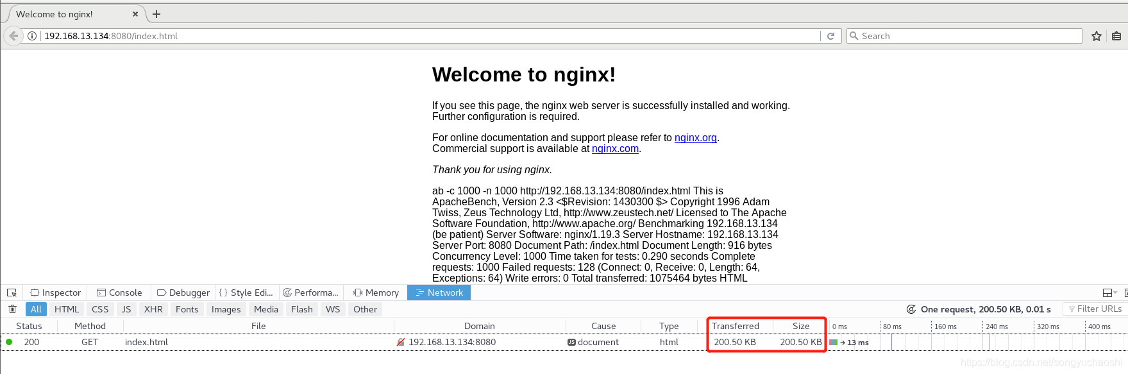The height and width of the screenshot is (374, 1128).
Task: Select the Network tab
Action: click(439, 293)
